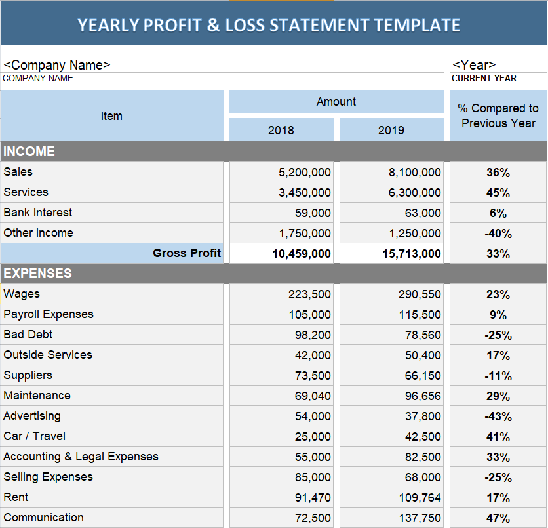Click the Communication 2019 amount 137,750
Image resolution: width=548 pixels, height=528 pixels.
pos(391,518)
